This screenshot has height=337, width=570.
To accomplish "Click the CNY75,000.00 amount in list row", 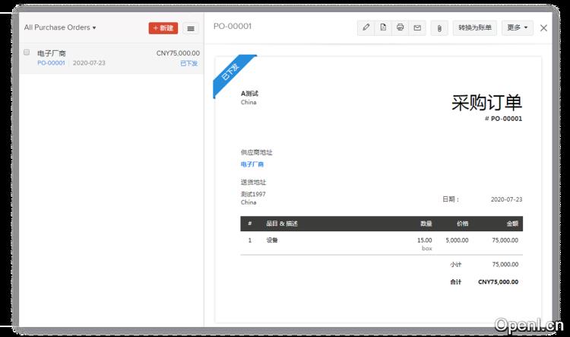I will (x=178, y=53).
